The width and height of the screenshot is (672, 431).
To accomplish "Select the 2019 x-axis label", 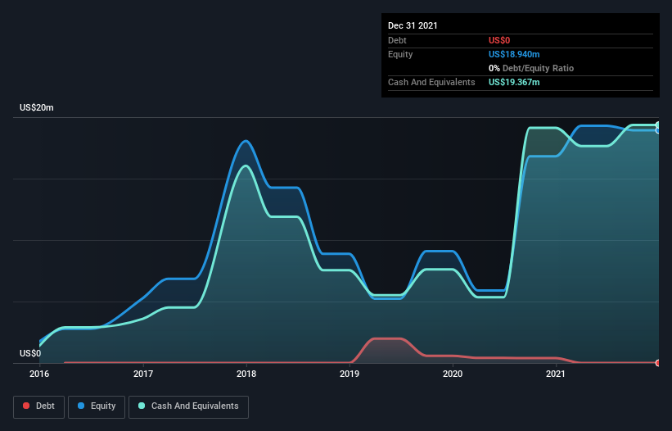I will coord(350,374).
